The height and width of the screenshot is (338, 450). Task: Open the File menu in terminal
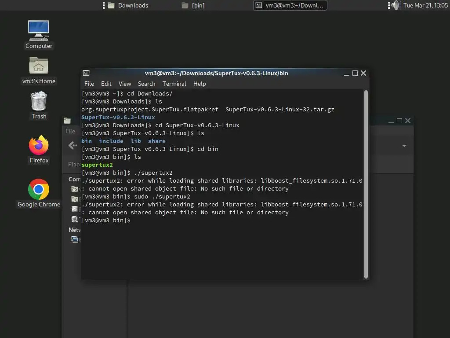pos(89,84)
